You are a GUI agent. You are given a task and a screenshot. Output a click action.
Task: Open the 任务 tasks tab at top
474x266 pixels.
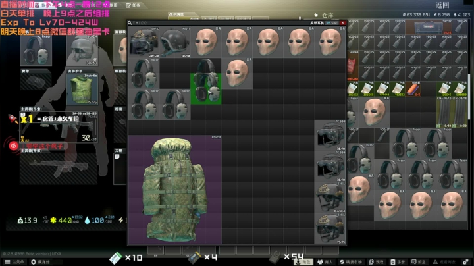click(133, 5)
